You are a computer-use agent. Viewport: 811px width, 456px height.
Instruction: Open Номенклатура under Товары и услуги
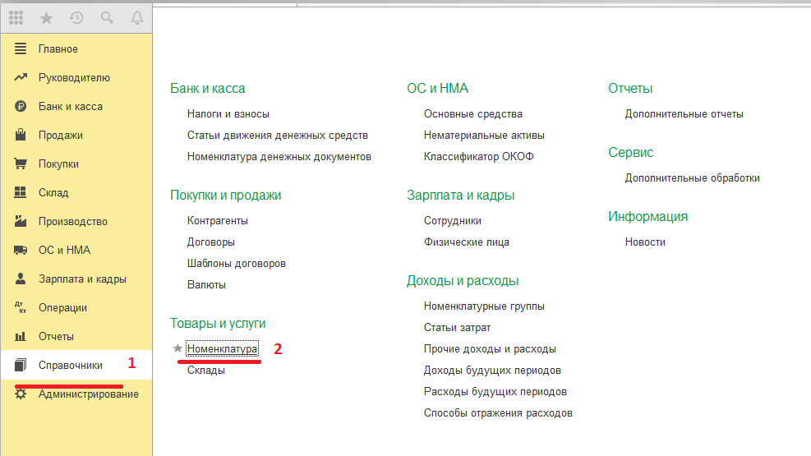(x=222, y=349)
